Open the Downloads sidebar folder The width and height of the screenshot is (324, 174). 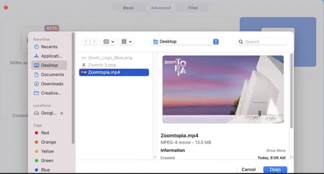[x=49, y=84]
